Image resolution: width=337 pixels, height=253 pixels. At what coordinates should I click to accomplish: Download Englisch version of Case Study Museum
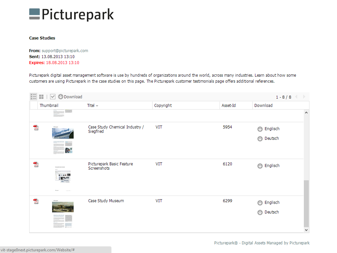268,203
